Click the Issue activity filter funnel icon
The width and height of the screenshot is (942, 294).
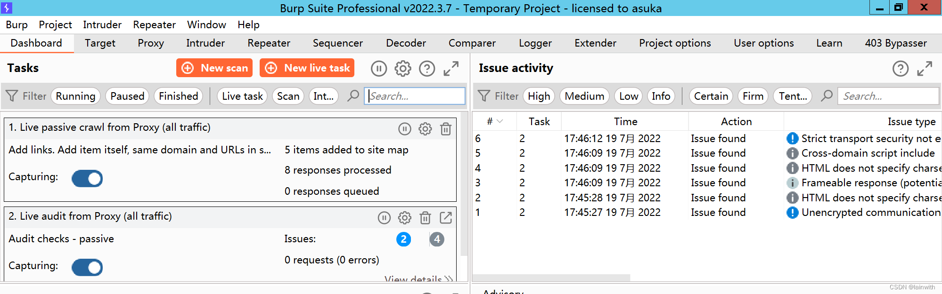coord(484,96)
